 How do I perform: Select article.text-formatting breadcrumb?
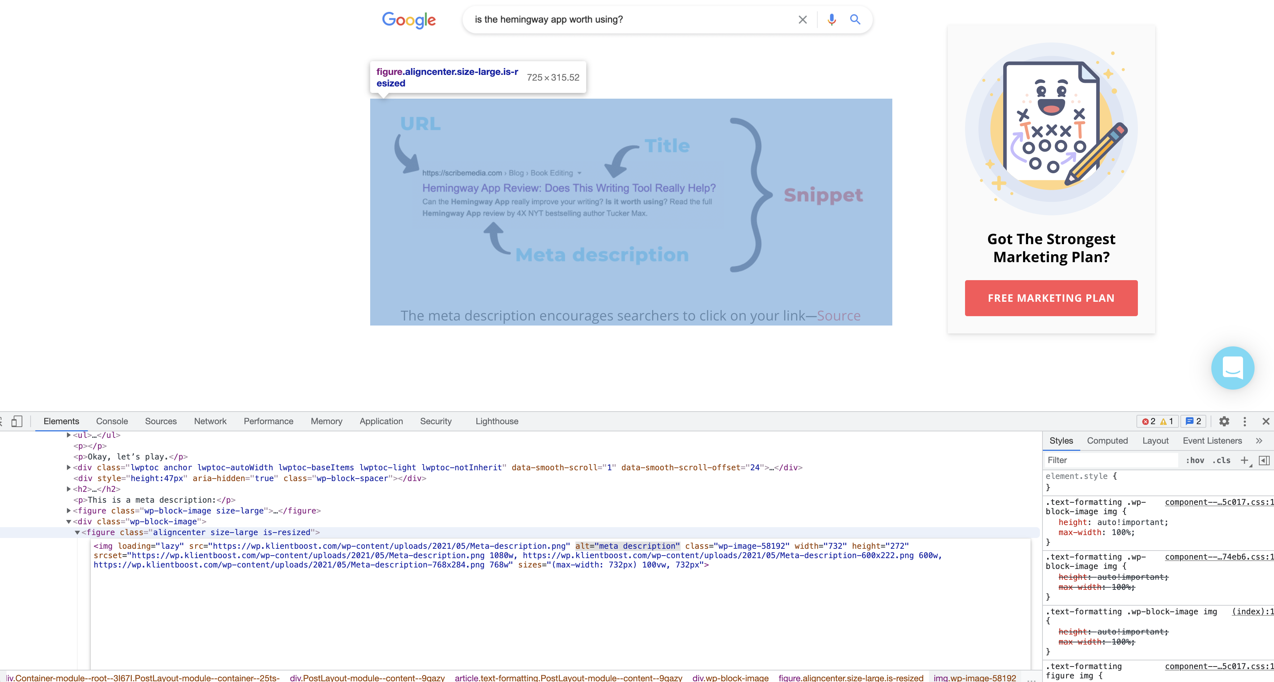(568, 678)
